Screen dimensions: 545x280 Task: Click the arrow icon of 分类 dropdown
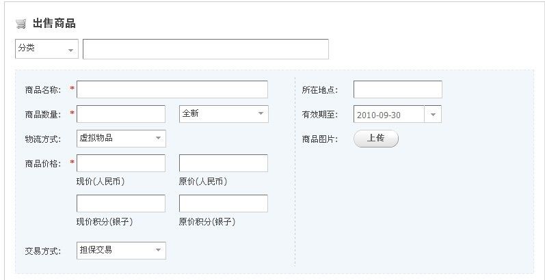[x=71, y=51]
